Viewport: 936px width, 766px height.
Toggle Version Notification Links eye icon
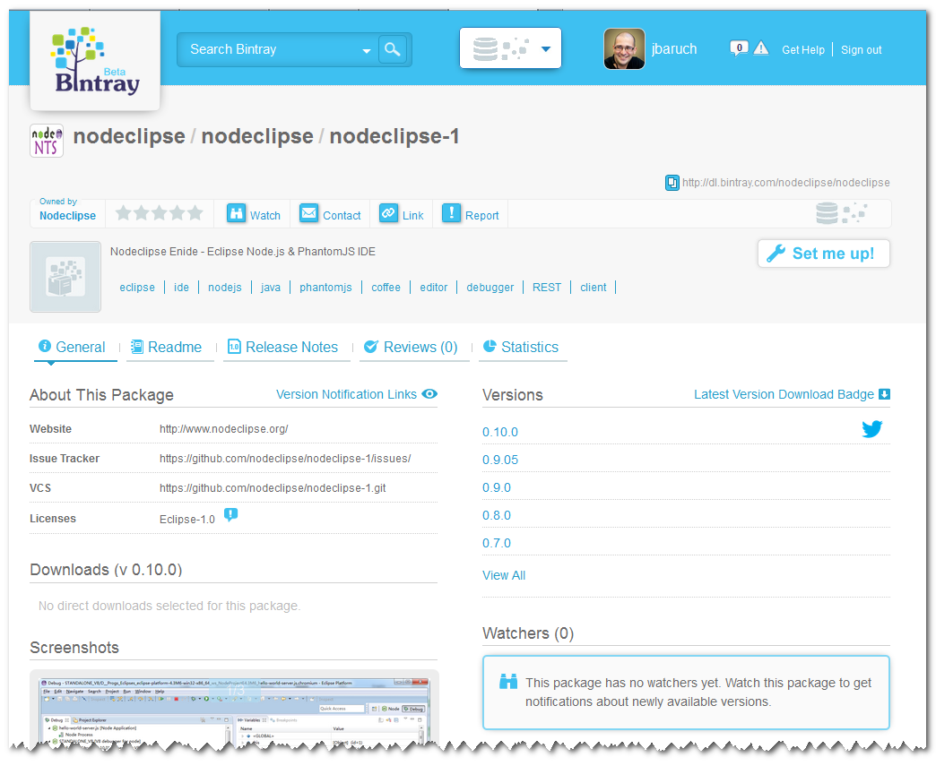coord(429,394)
